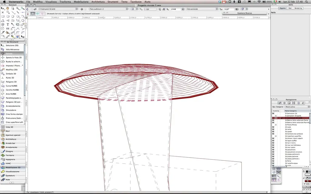
Task: Click the Visibilità column header
Action: tap(276, 111)
